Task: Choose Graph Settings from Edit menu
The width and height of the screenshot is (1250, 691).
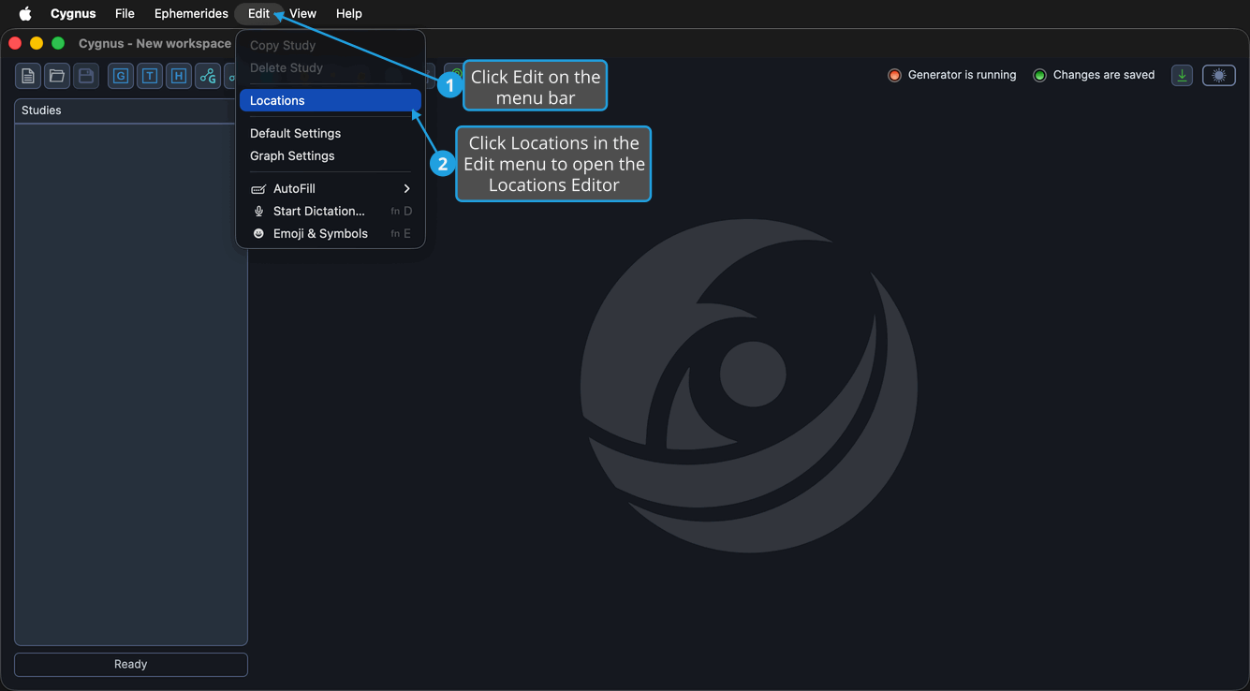Action: 331,156
